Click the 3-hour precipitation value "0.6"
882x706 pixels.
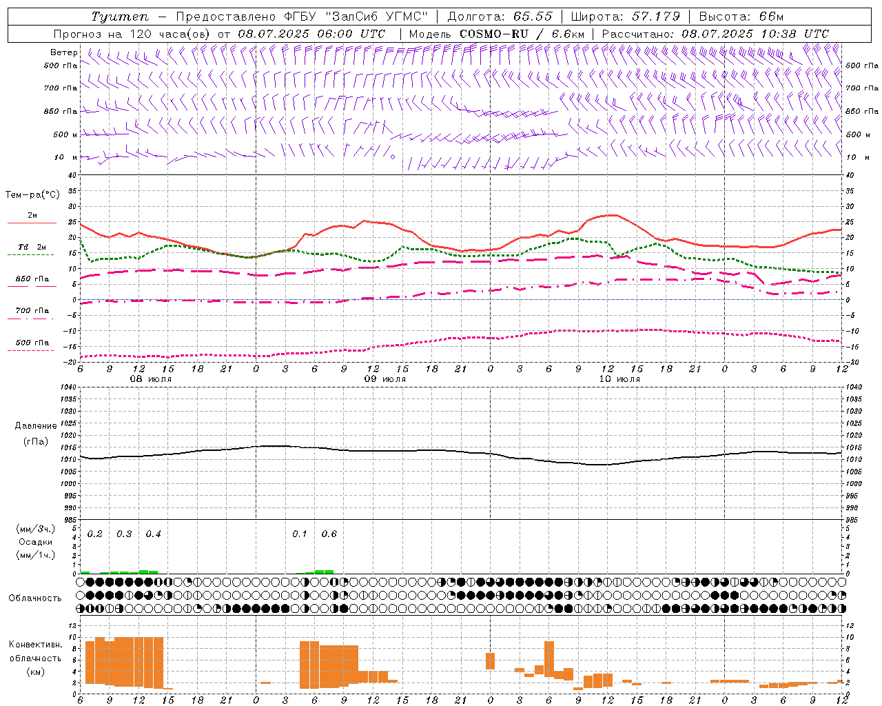coord(329,534)
